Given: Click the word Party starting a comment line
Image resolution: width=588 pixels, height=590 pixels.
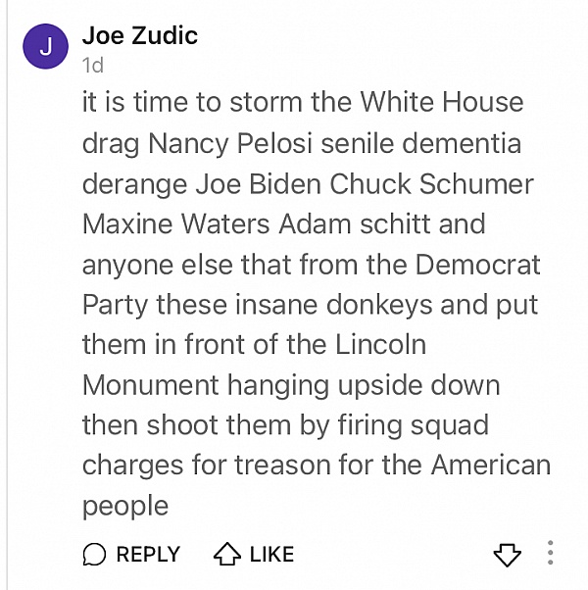Looking at the screenshot, I should click(115, 306).
